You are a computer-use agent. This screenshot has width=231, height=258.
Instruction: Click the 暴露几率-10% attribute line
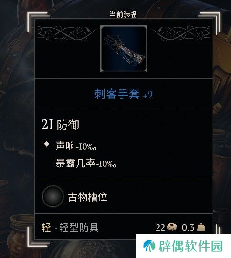86,163
